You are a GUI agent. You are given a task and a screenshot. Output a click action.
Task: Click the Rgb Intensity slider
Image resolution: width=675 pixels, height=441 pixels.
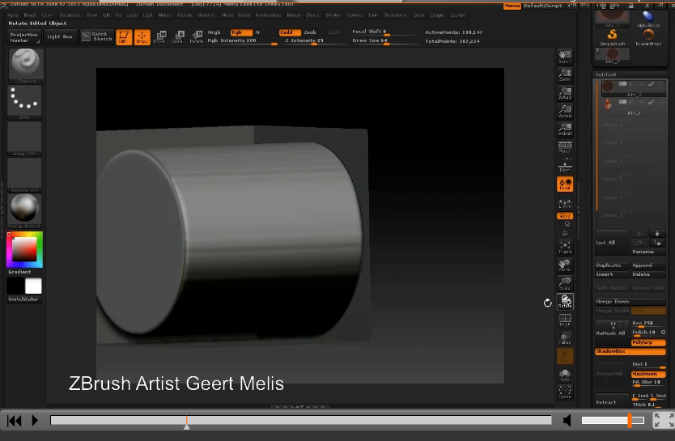[241, 40]
